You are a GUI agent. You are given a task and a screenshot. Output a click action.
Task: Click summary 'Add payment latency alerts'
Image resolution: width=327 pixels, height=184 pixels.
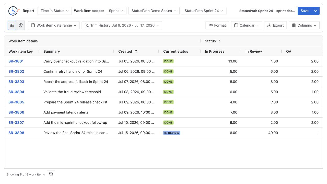[x=66, y=112]
